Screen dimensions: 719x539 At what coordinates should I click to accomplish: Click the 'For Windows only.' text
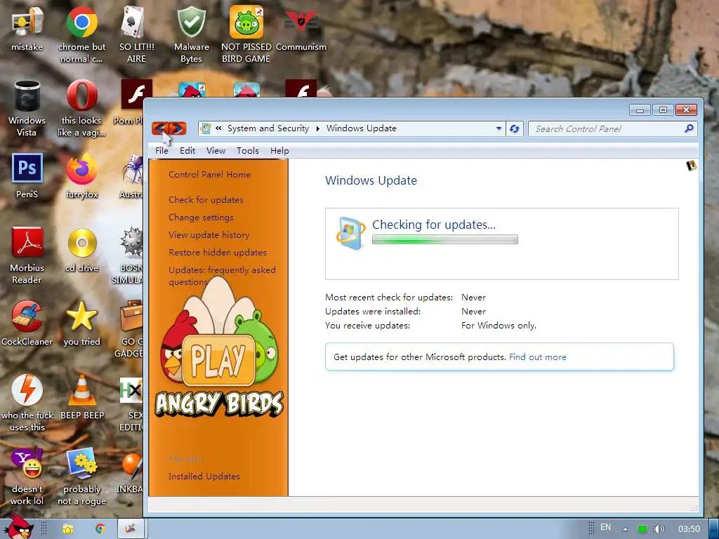(x=499, y=326)
